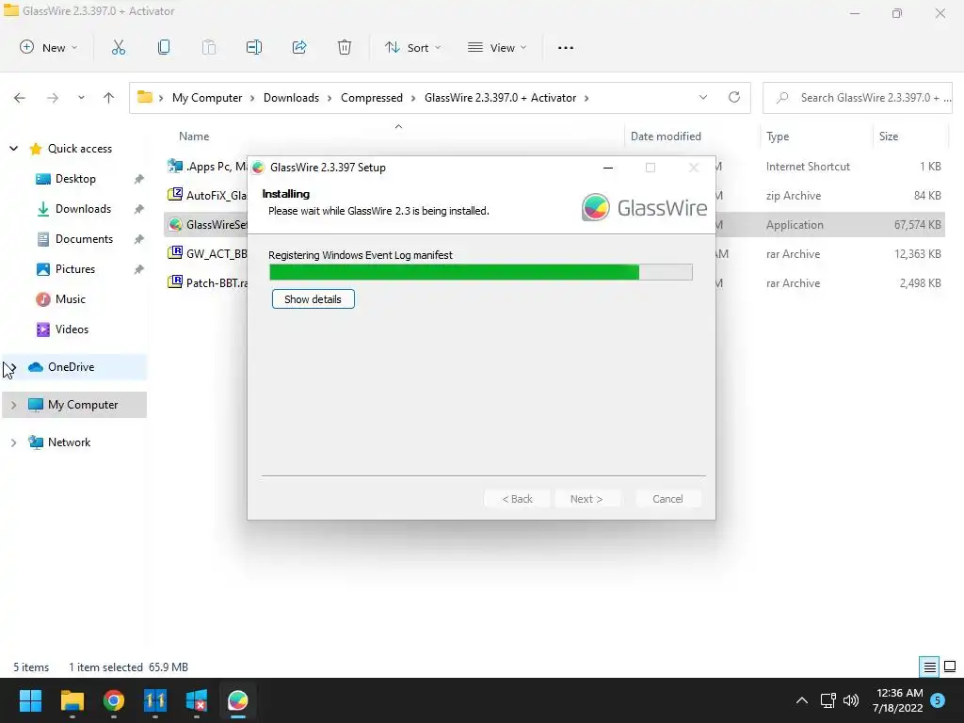
Task: Click the GlassWire logo in installer
Action: point(644,207)
